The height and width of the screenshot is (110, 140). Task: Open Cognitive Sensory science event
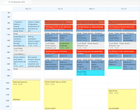tap(20, 26)
